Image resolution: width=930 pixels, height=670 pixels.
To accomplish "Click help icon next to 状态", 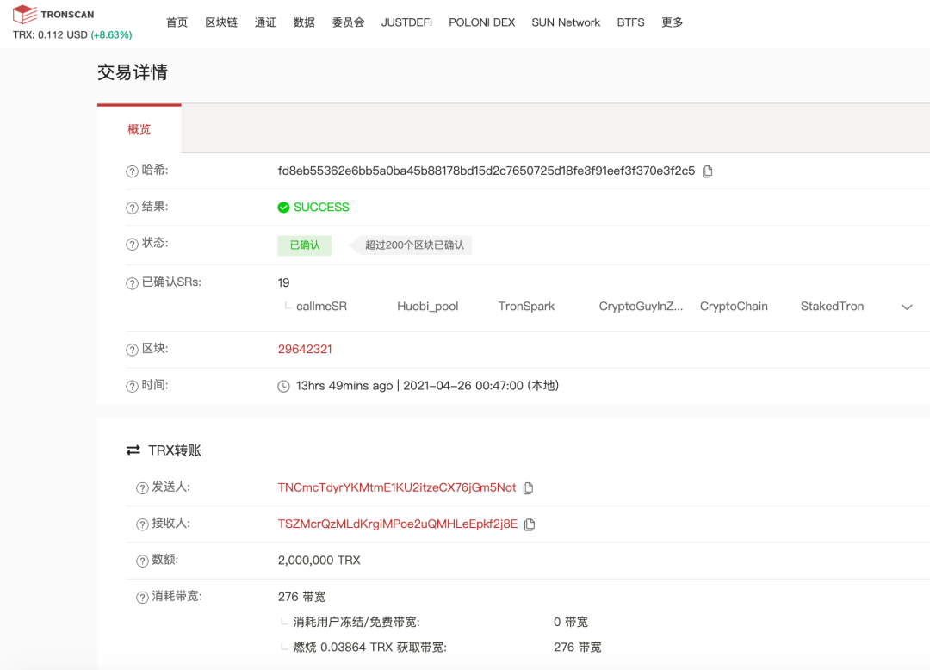I will point(132,245).
